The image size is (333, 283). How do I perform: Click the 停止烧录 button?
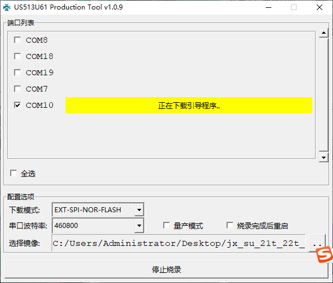[166, 270]
